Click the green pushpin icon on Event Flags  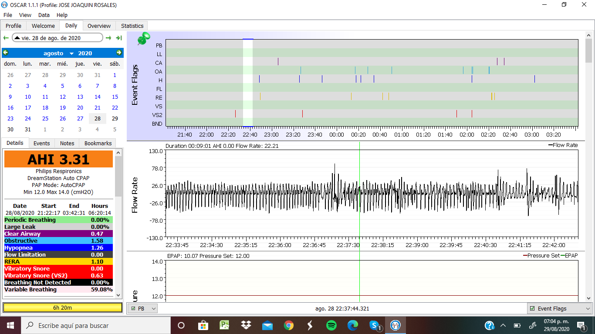143,39
